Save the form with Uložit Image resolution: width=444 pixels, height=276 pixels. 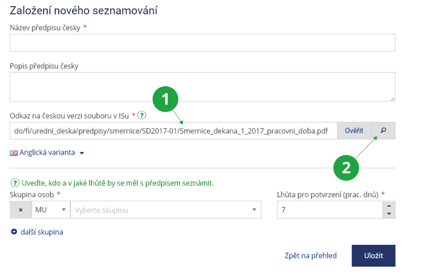click(373, 256)
